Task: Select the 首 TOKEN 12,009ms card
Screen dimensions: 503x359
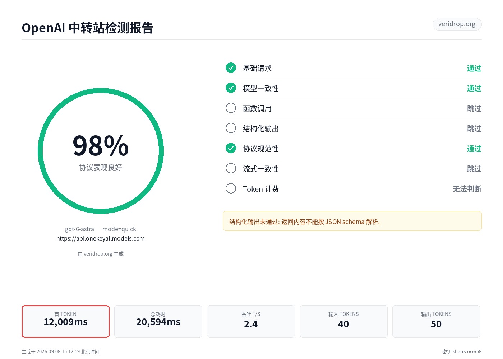Action: 65,321
